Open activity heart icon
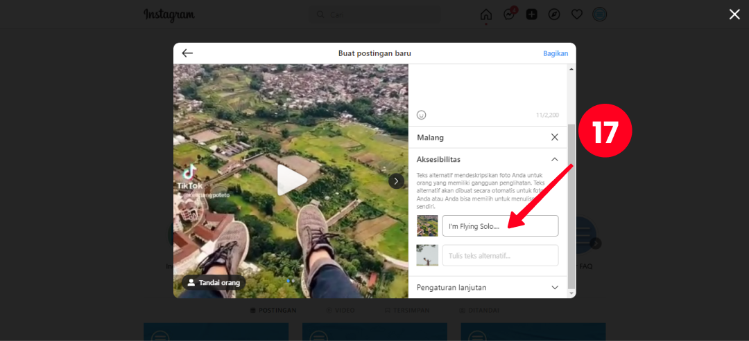Viewport: 749px width, 341px height. 577,15
